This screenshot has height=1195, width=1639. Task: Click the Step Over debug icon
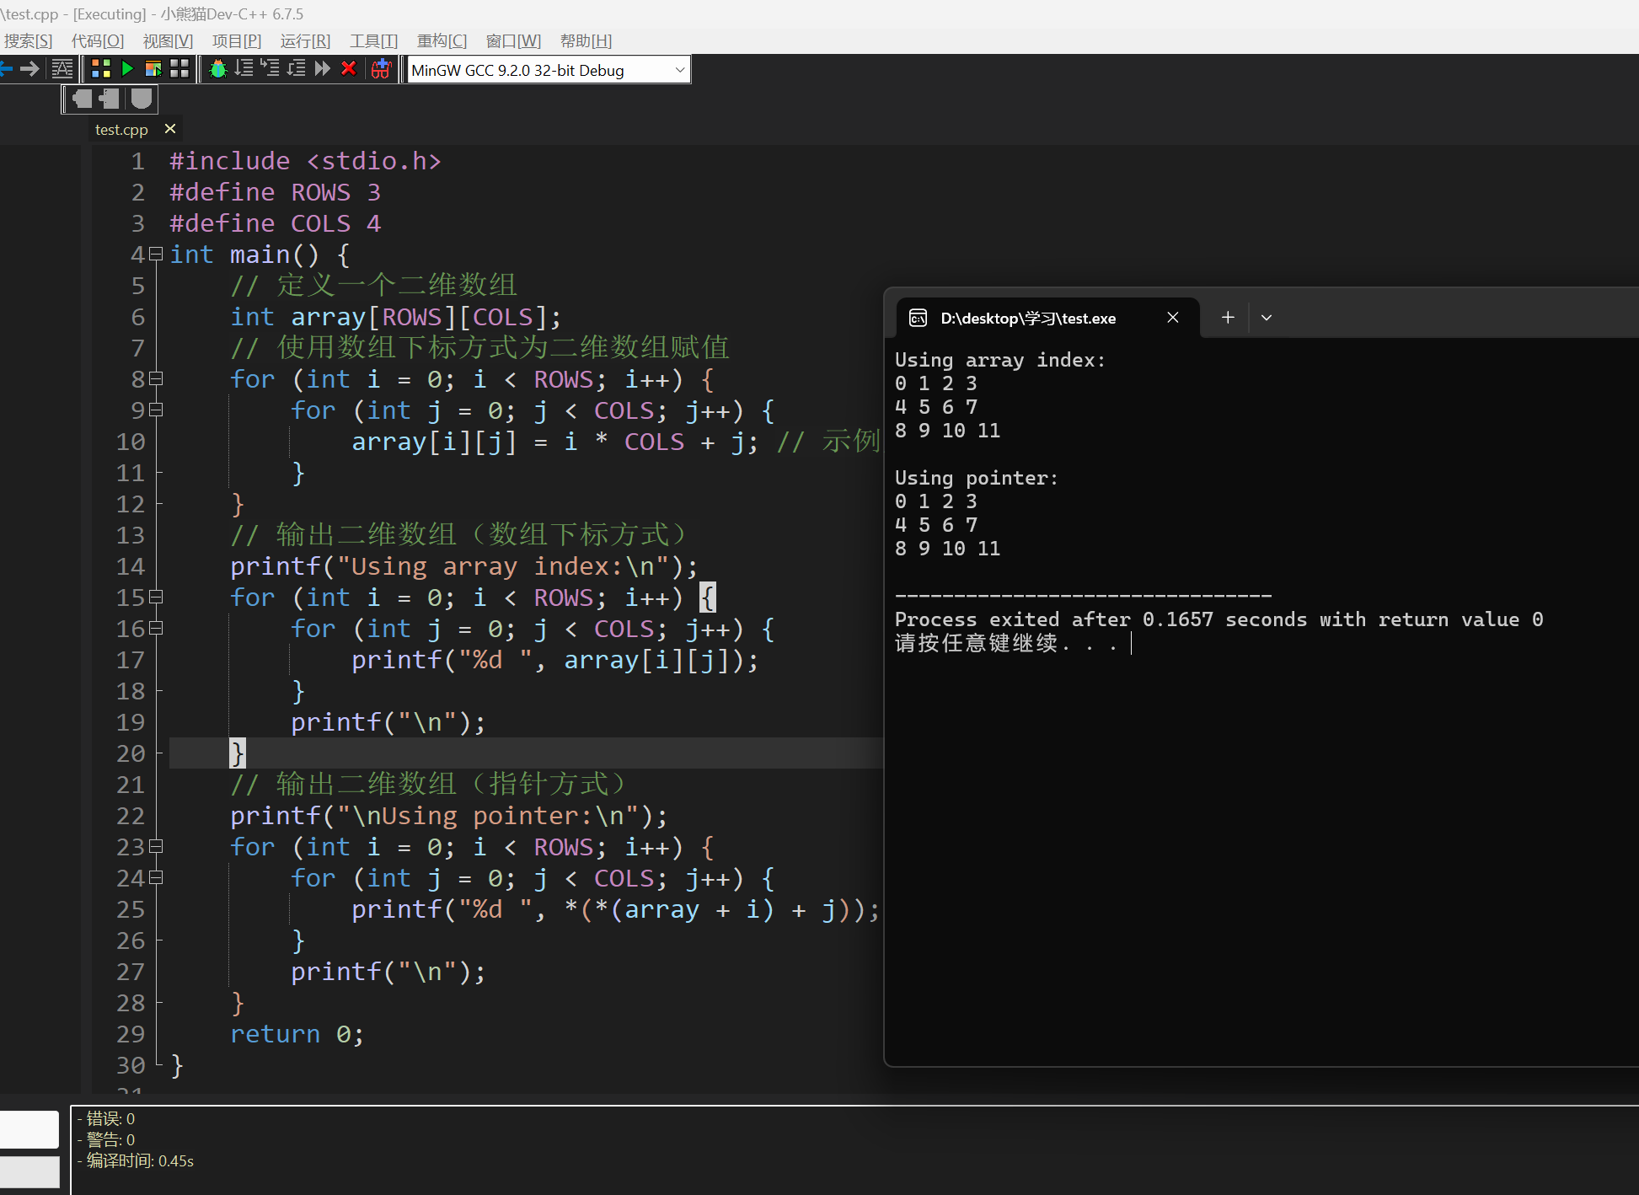tap(244, 69)
